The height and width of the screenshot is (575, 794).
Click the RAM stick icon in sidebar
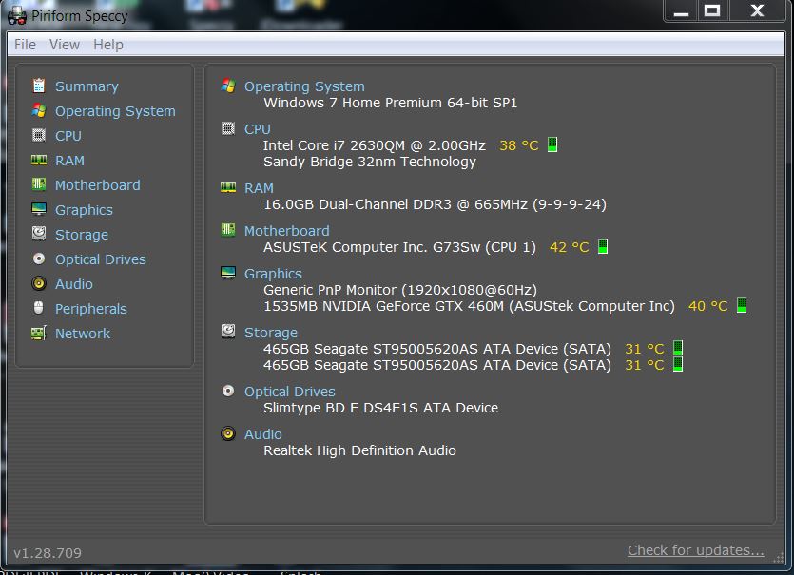click(x=39, y=160)
